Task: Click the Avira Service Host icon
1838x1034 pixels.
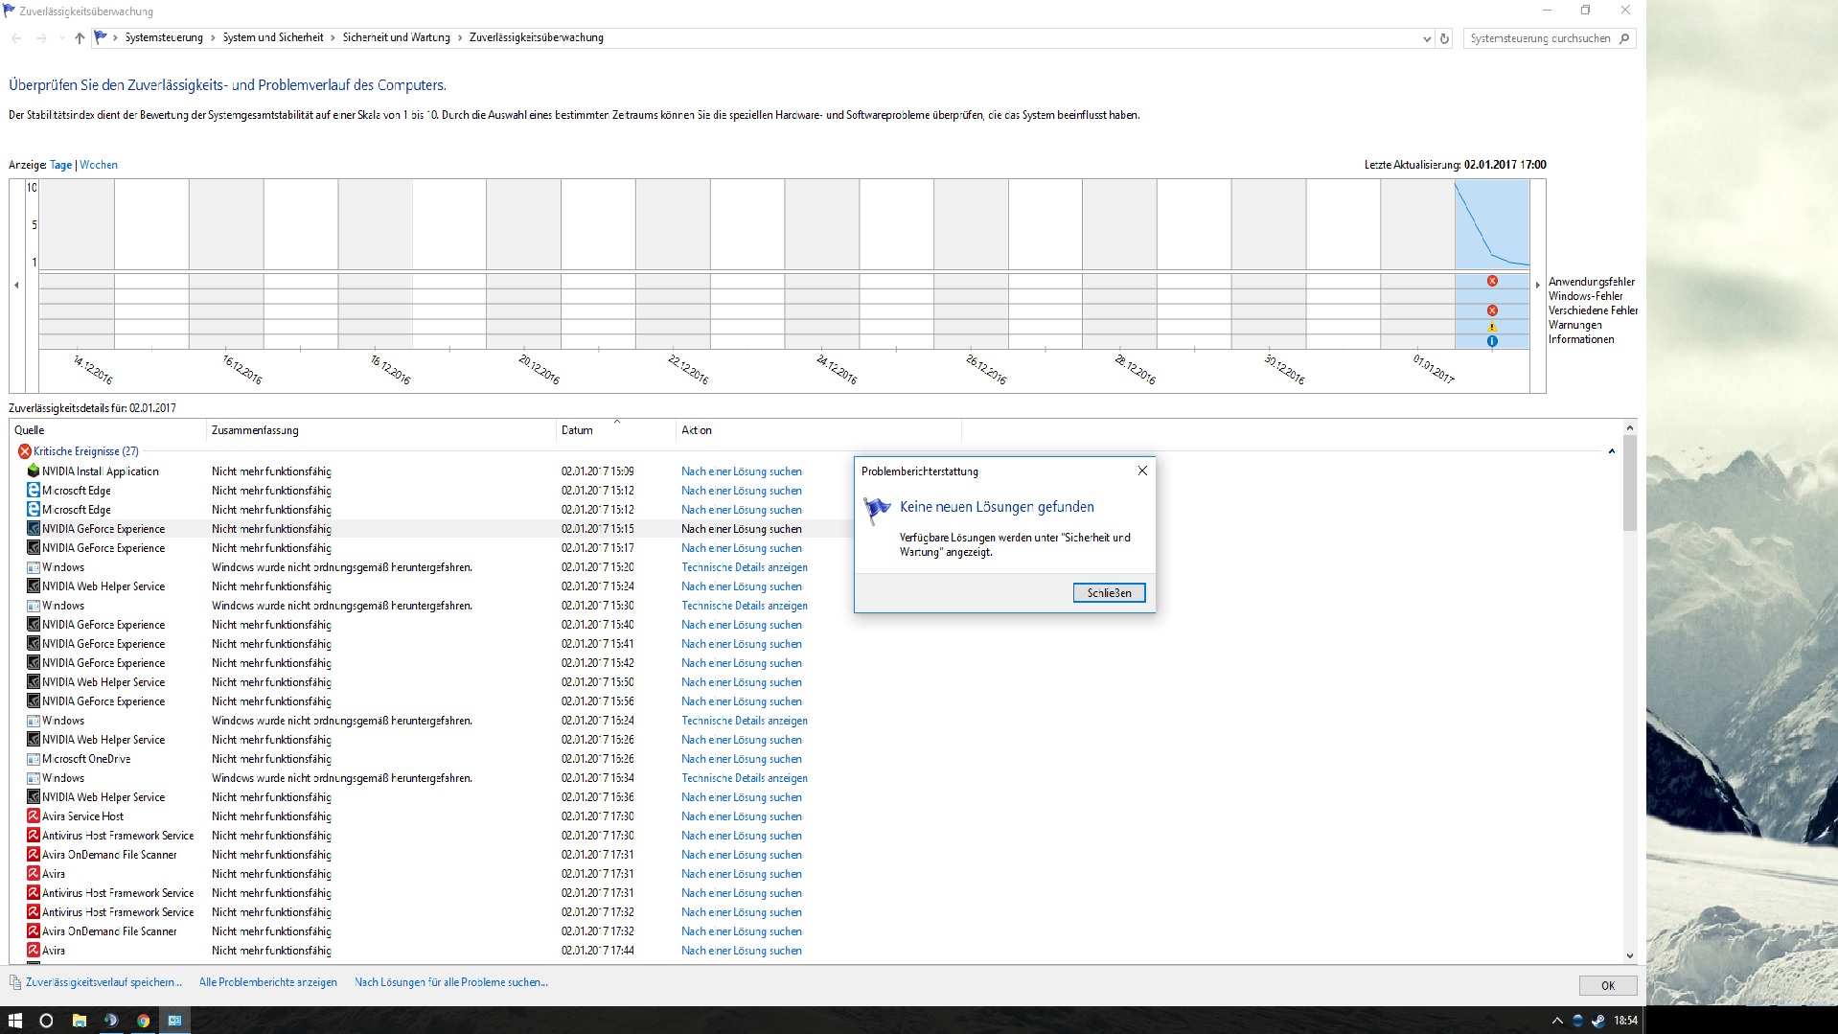Action: pos(34,816)
